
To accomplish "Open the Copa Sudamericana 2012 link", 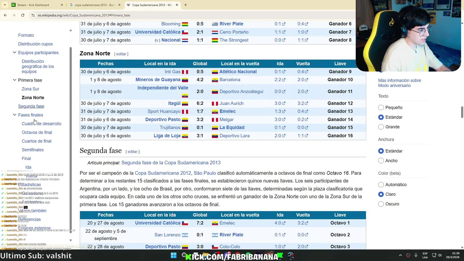I will (x=163, y=173).
